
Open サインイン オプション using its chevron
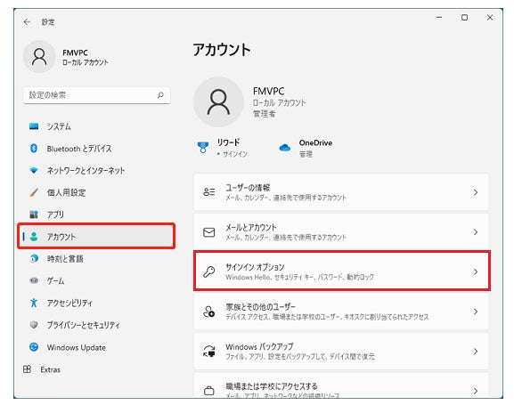tap(476, 271)
